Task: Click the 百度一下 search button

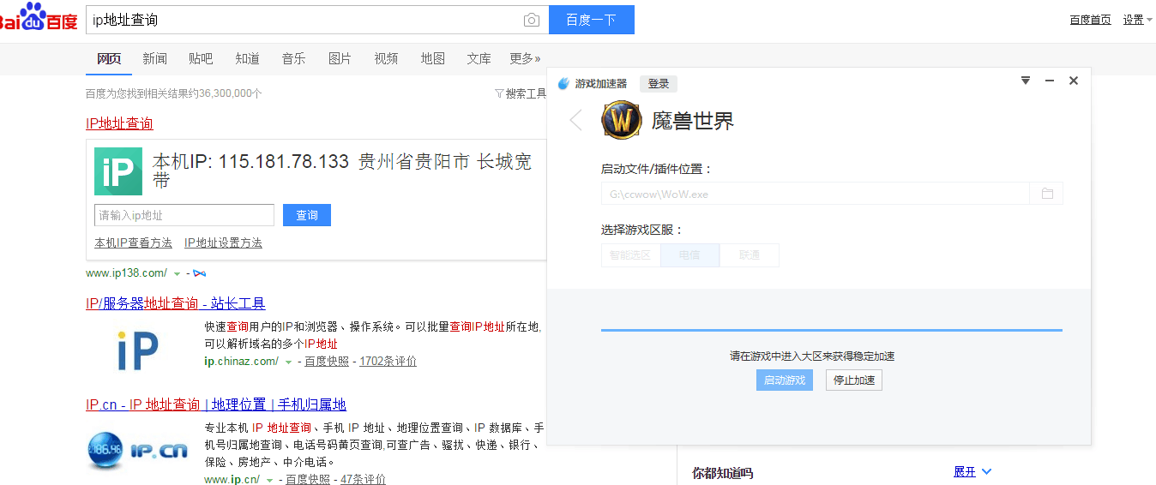Action: [591, 20]
